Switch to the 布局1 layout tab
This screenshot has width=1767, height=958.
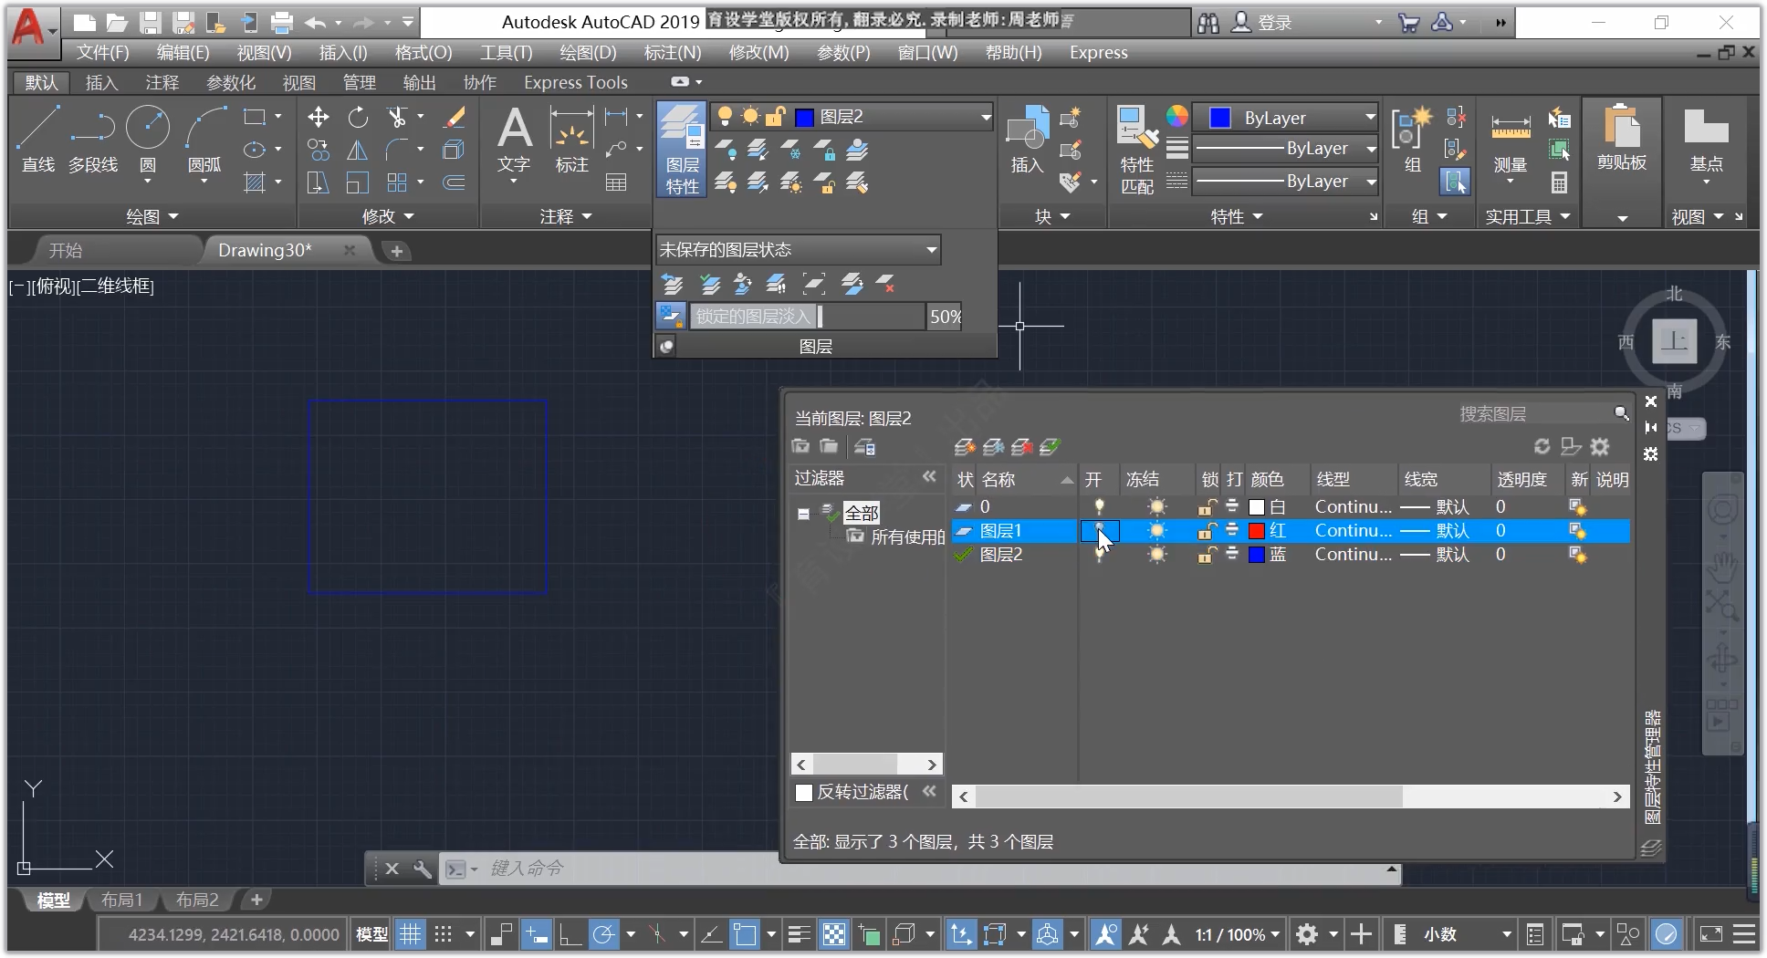tap(121, 901)
